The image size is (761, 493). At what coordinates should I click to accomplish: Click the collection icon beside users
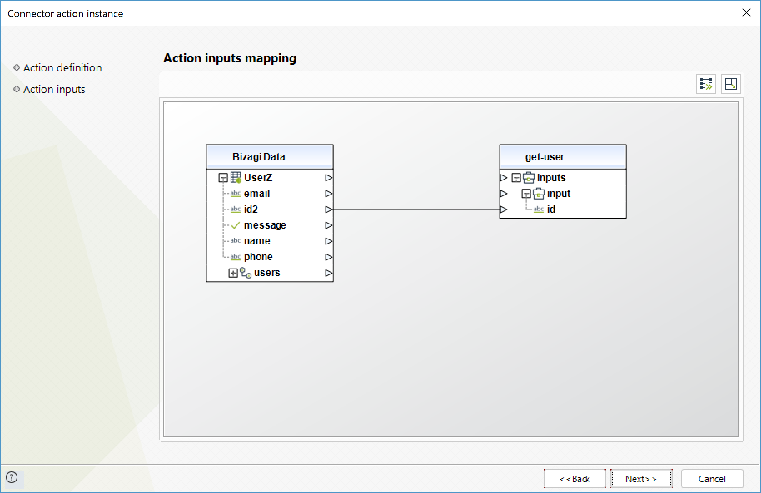click(x=246, y=273)
